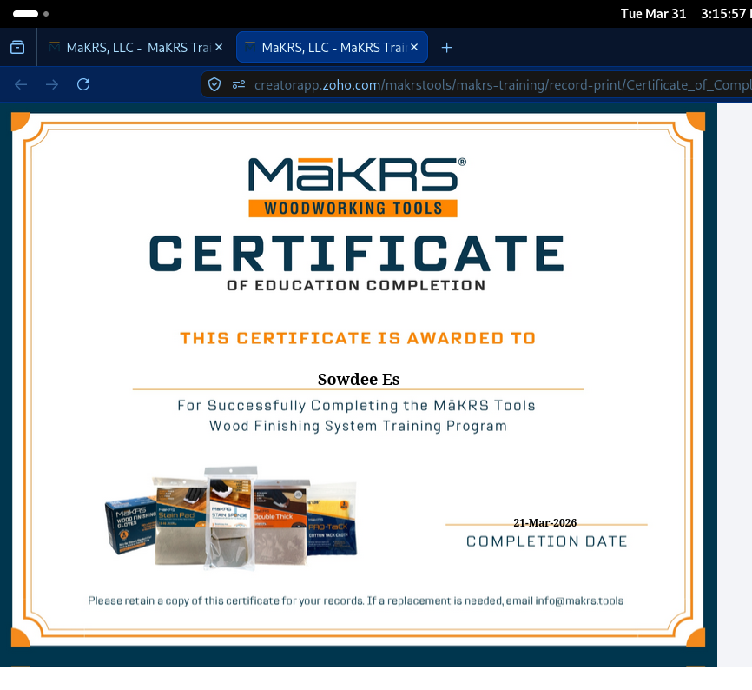
Task: Open the tab overview icon
Action: (x=17, y=48)
